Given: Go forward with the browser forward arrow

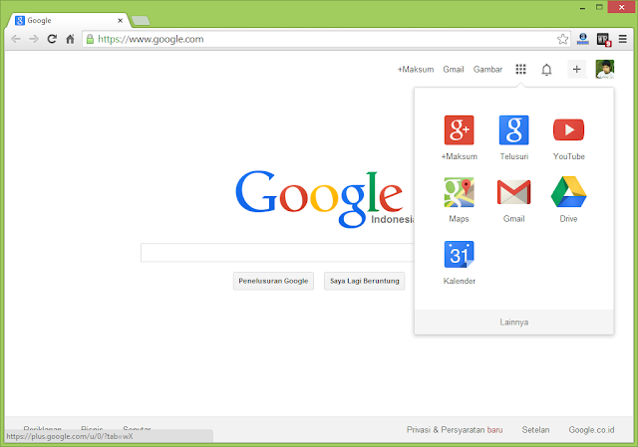Looking at the screenshot, I should (x=34, y=39).
